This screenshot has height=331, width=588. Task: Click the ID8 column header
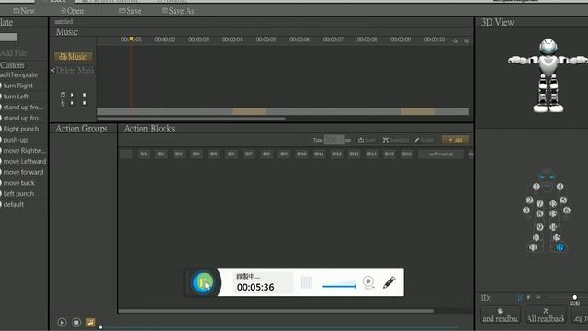(x=266, y=154)
